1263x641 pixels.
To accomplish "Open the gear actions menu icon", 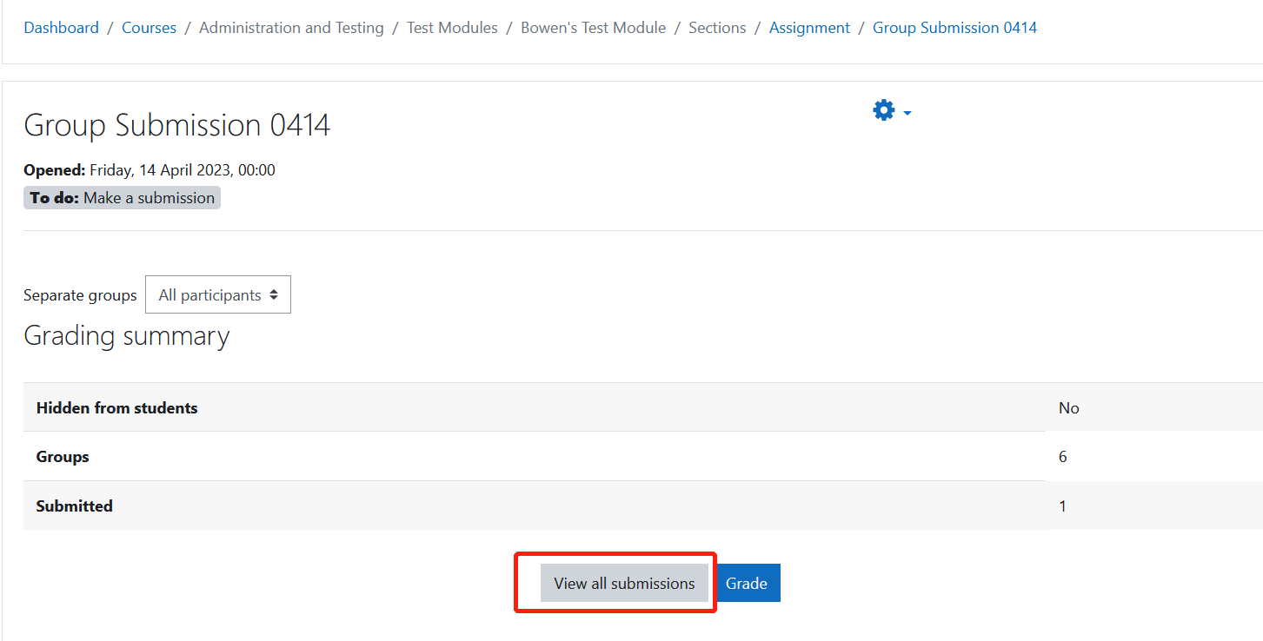I will pos(884,111).
